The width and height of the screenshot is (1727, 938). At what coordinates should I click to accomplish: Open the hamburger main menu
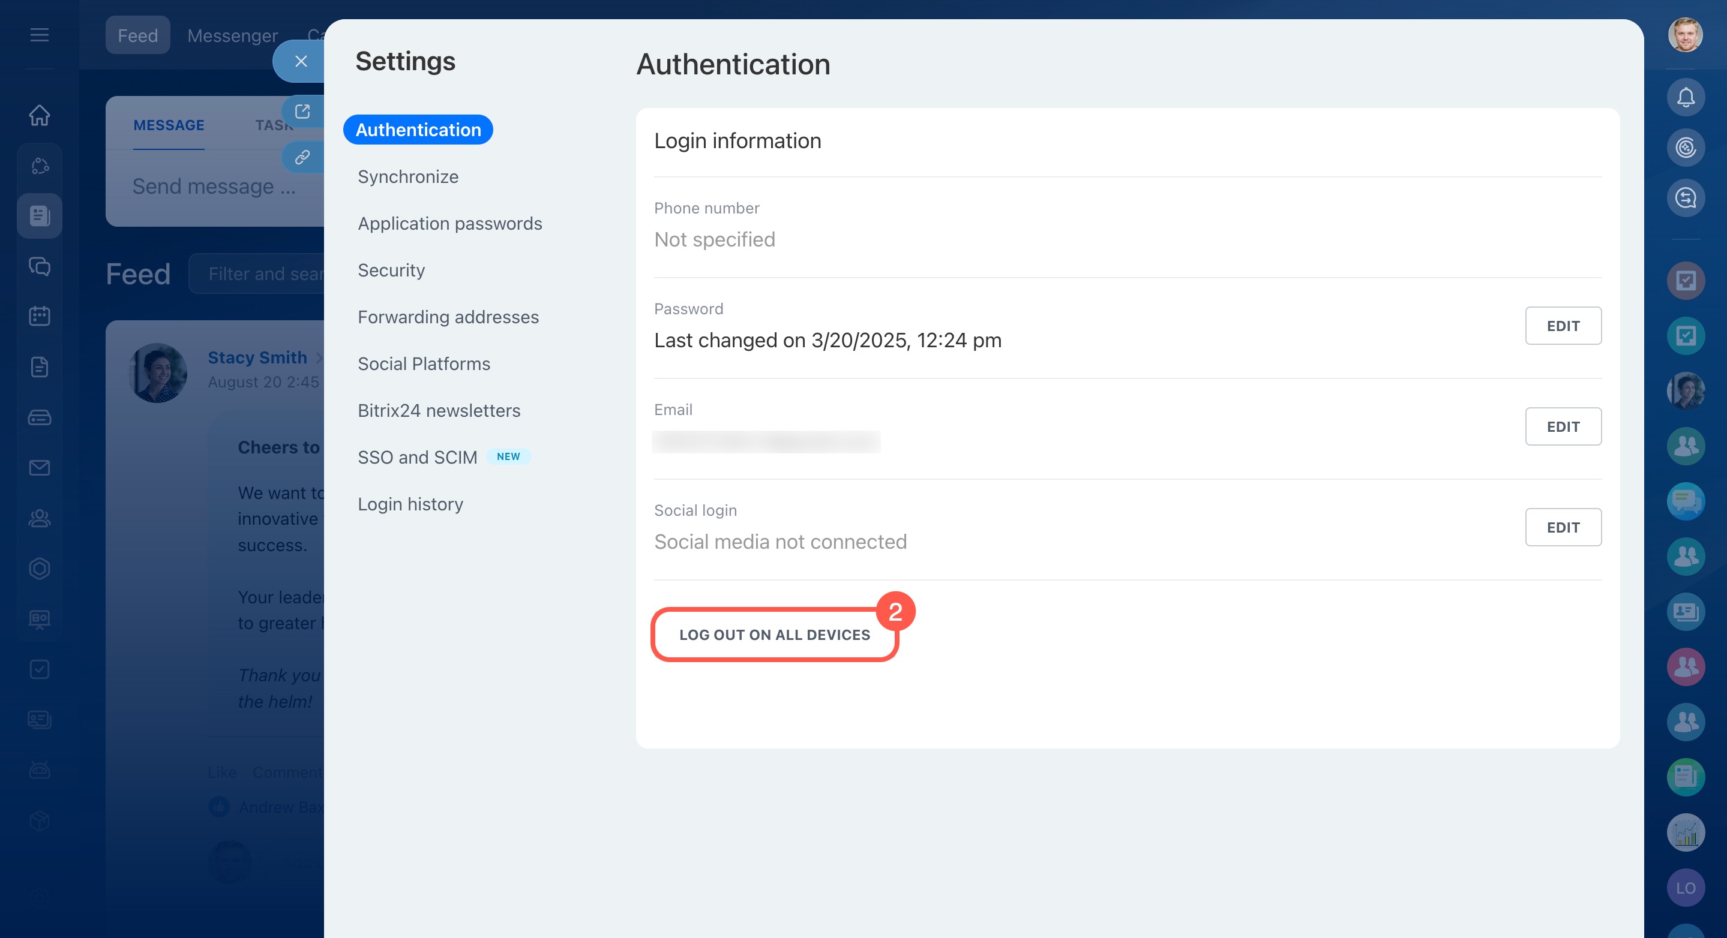(40, 35)
